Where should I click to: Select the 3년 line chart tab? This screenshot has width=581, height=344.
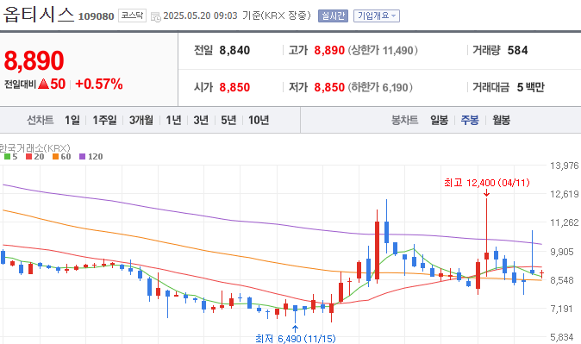(x=201, y=120)
